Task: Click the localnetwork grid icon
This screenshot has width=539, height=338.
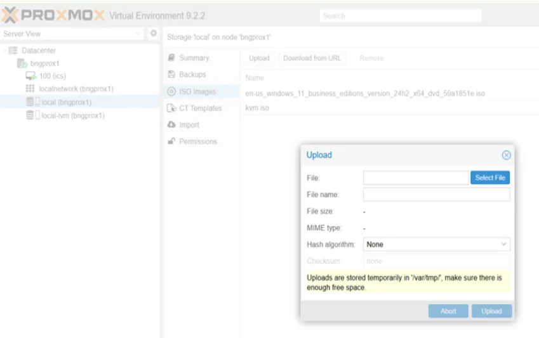Action: (x=30, y=89)
